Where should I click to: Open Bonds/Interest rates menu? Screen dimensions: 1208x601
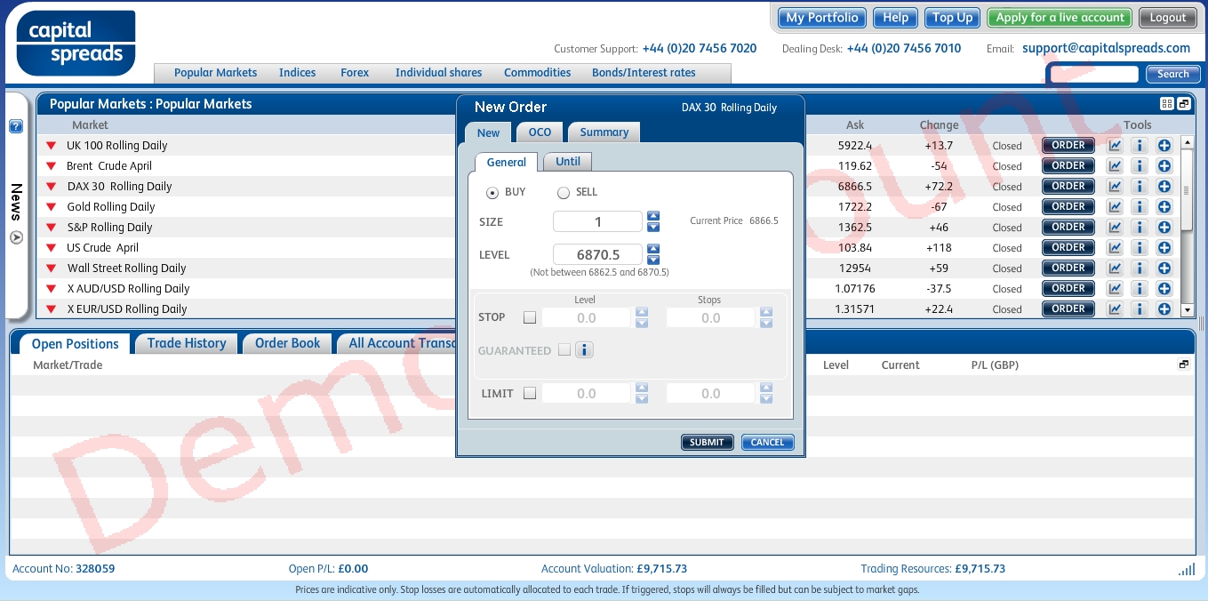click(x=644, y=73)
